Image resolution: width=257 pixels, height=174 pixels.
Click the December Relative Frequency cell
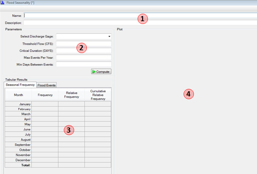point(71,160)
